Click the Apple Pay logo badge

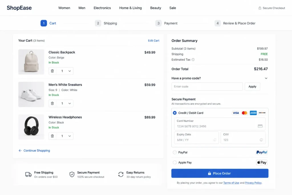pyautogui.click(x=262, y=162)
